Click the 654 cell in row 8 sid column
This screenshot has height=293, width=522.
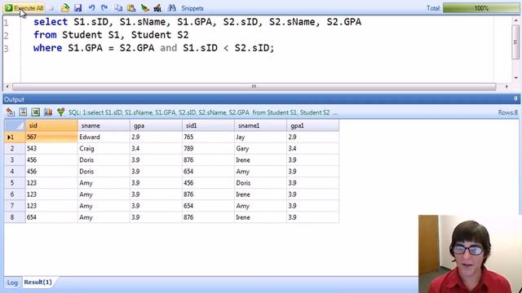tap(51, 217)
